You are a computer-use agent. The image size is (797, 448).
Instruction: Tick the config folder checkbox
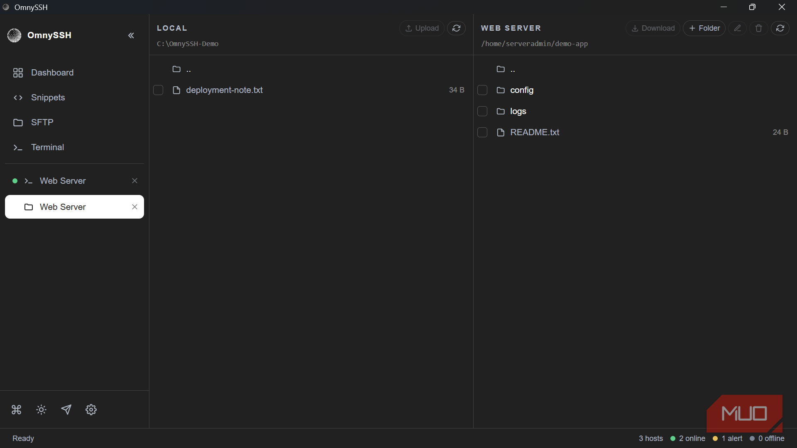(482, 90)
